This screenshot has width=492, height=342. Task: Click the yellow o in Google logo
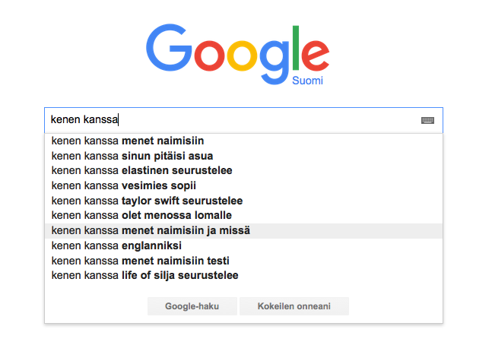pos(243,55)
